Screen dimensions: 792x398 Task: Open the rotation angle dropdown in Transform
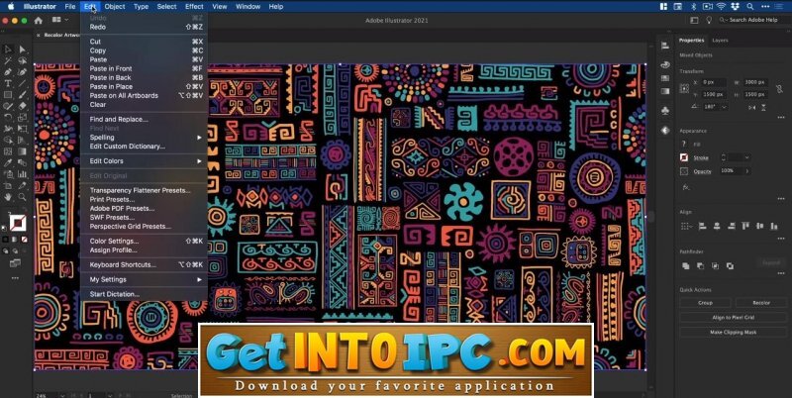click(725, 107)
